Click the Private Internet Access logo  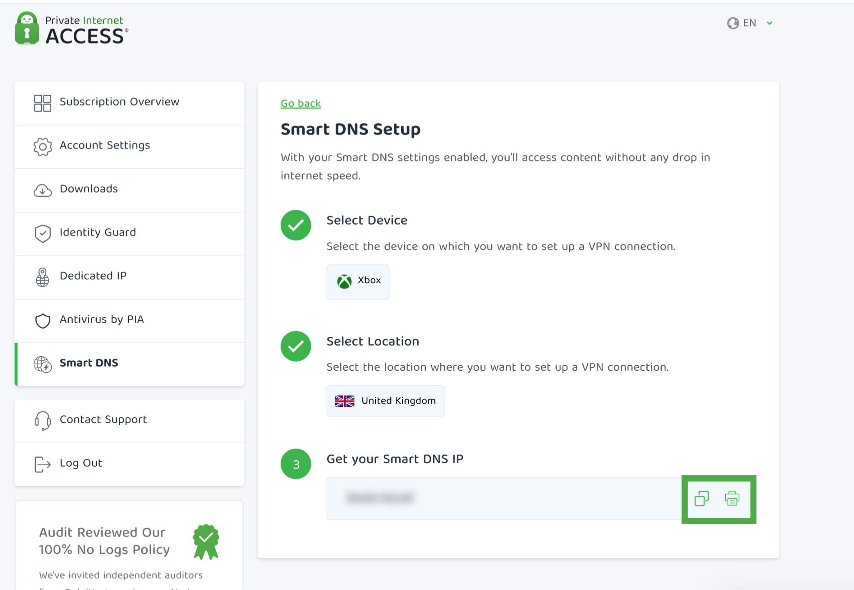tap(71, 29)
